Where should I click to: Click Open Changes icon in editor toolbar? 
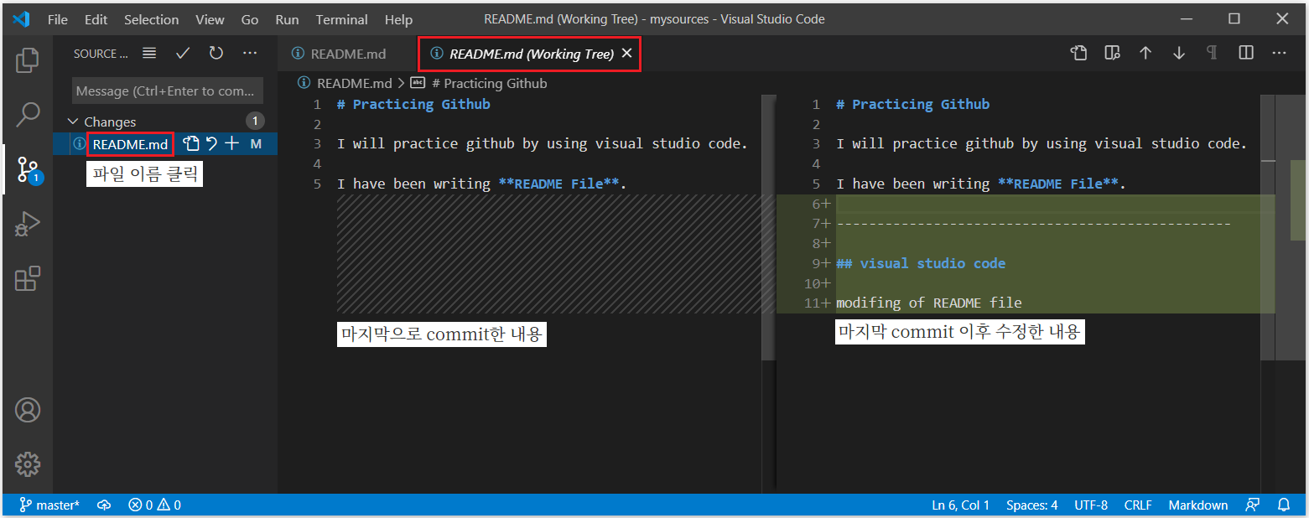click(x=1112, y=53)
